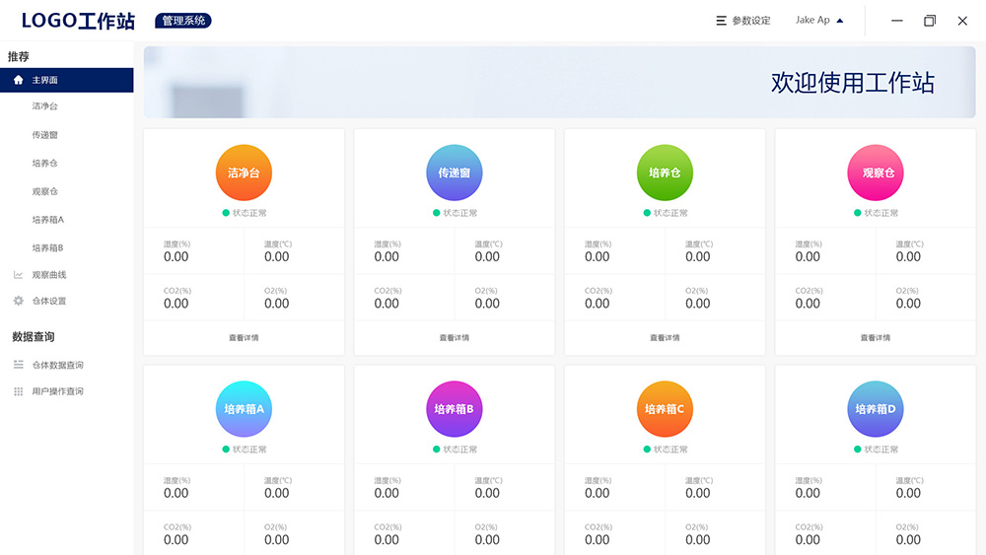Click the 欢迎使用工作站 banner text
Screen dimensions: 986x555
tap(853, 83)
